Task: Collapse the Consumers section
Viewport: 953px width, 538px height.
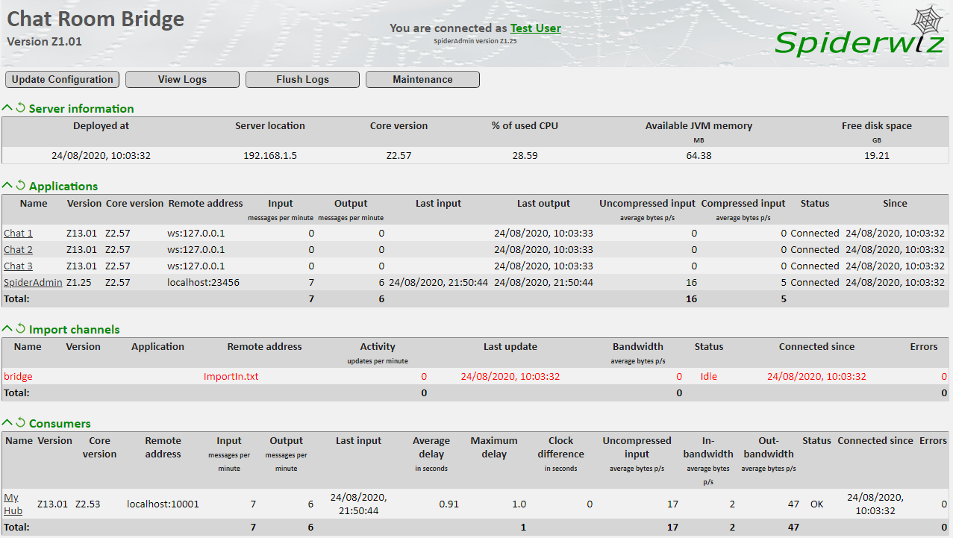Action: pos(7,422)
